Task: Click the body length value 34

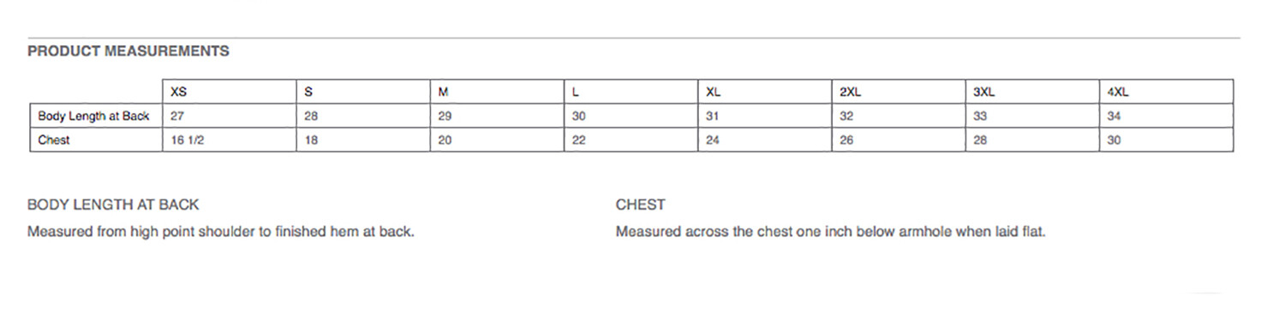Action: (1114, 116)
